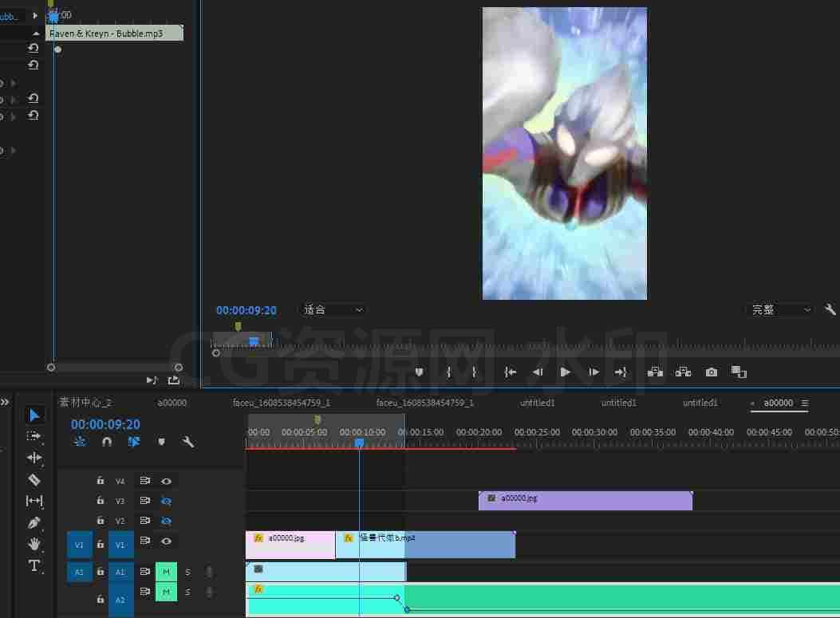Image resolution: width=840 pixels, height=618 pixels.
Task: Play the sequence in Program monitor
Action: coord(565,372)
